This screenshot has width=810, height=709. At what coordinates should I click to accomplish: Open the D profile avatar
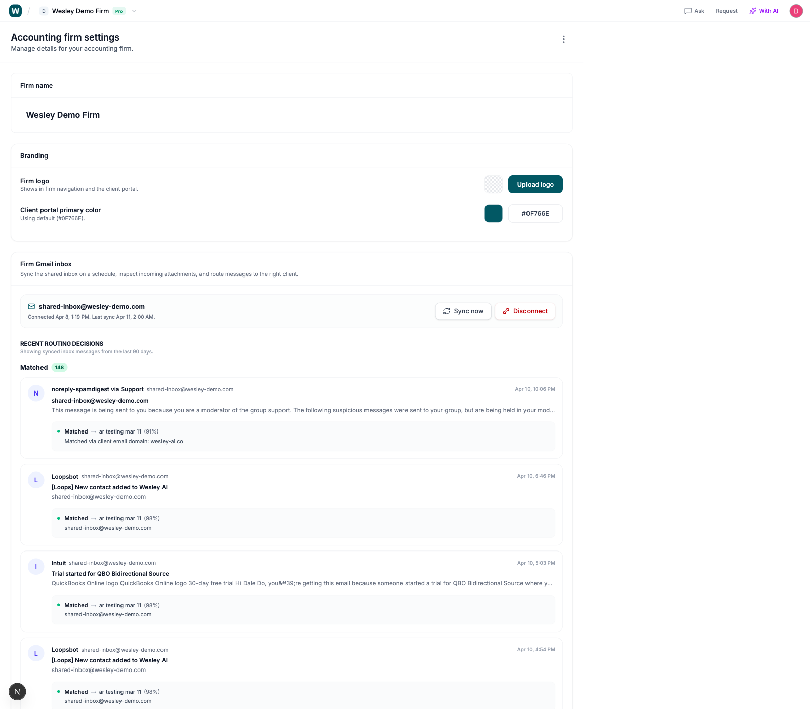[796, 11]
